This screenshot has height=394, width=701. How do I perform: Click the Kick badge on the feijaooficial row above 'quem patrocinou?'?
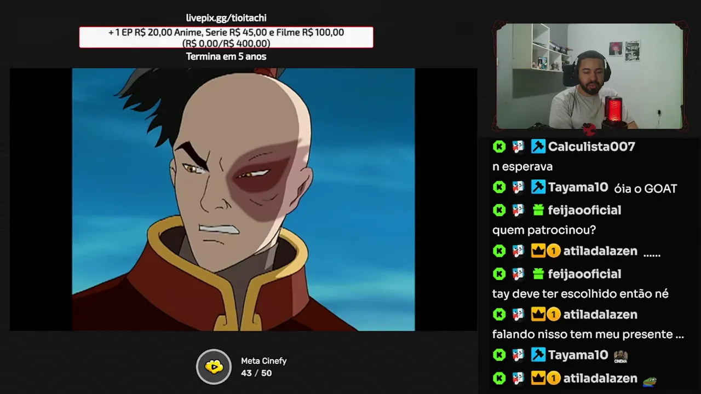click(x=499, y=210)
